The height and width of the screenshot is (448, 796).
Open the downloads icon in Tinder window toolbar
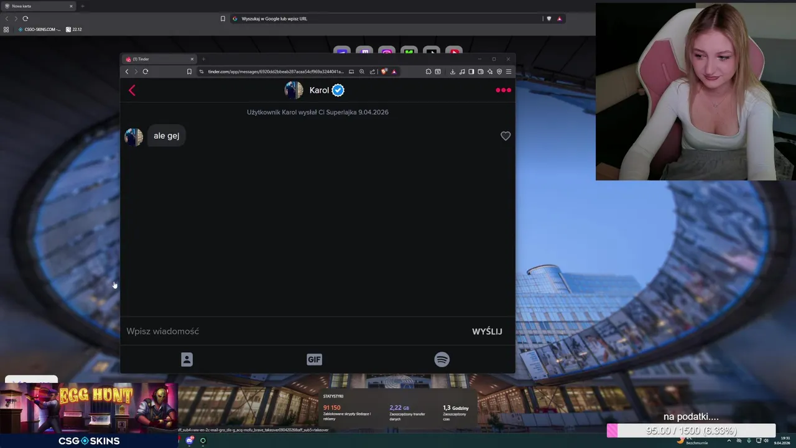pos(453,72)
